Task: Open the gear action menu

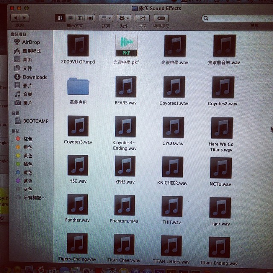Action: pyautogui.click(x=124, y=18)
